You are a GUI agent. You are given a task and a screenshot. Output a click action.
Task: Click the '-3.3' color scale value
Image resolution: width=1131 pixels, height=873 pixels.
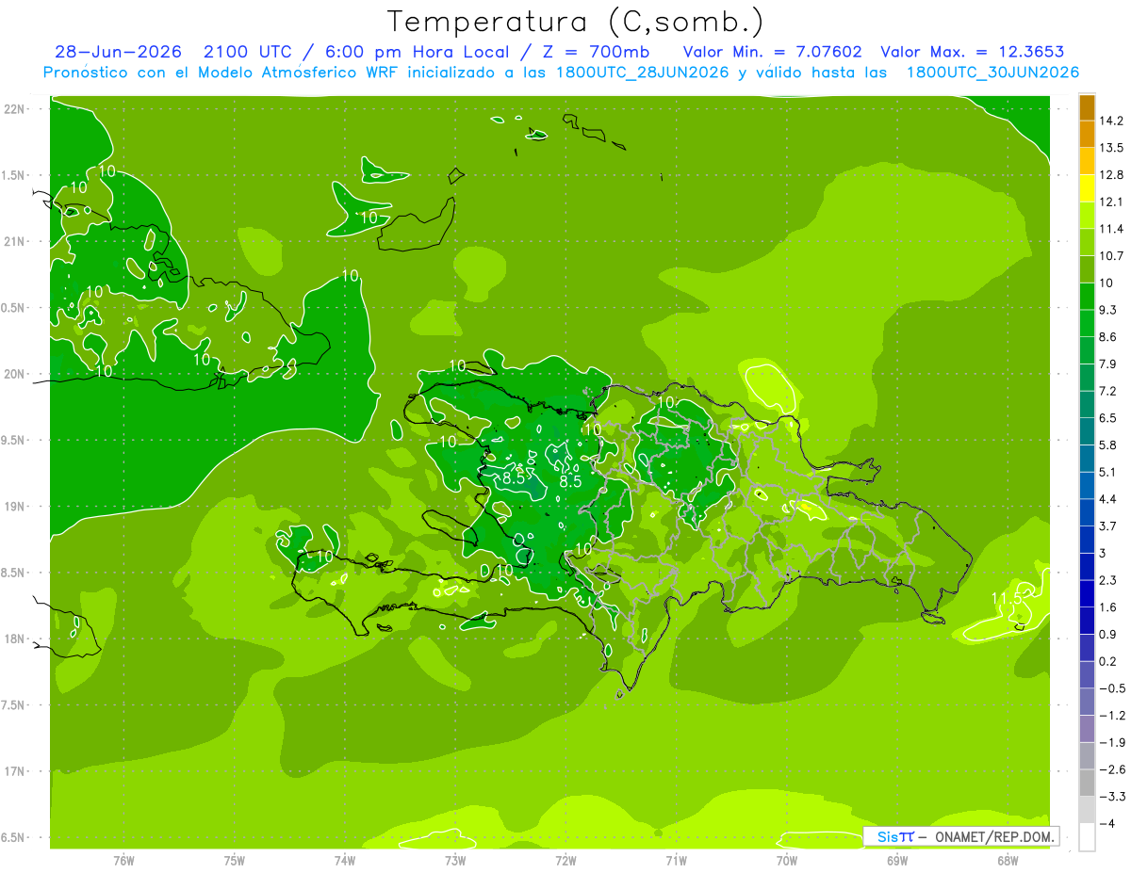tap(1112, 797)
